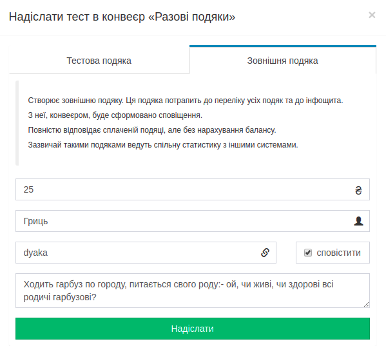The image size is (386, 346).
Task: Click the name field with Гриць
Action: [193, 221]
